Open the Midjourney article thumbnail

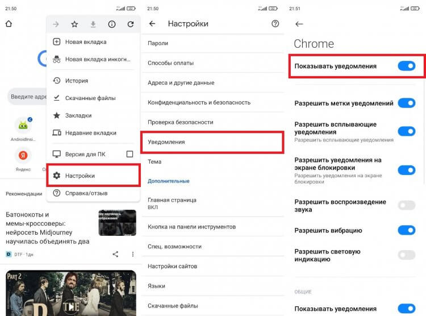117,223
